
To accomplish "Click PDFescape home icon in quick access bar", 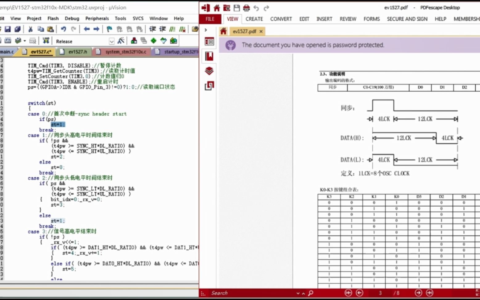I will [217, 8].
